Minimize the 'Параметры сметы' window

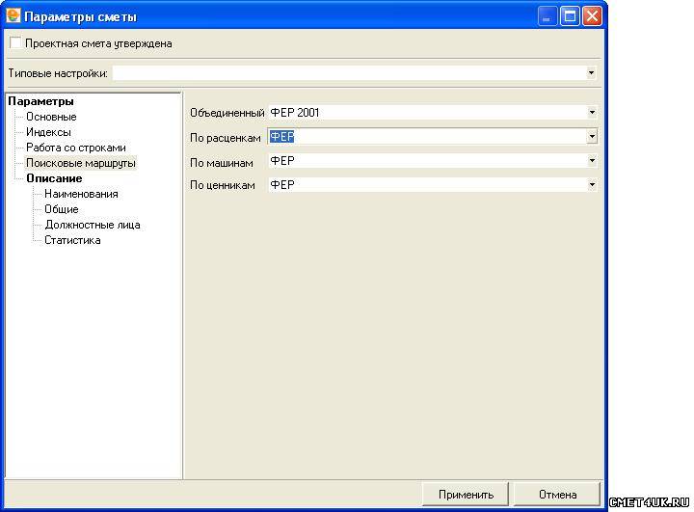pos(547,16)
